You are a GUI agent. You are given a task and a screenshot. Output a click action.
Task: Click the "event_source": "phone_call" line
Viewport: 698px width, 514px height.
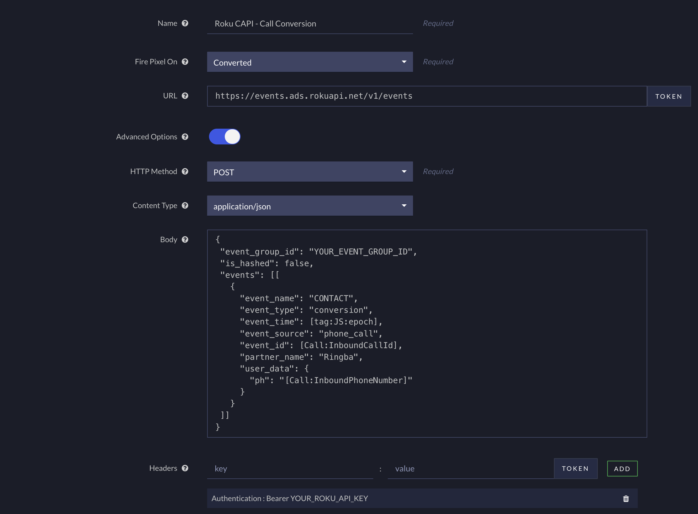pyautogui.click(x=311, y=334)
